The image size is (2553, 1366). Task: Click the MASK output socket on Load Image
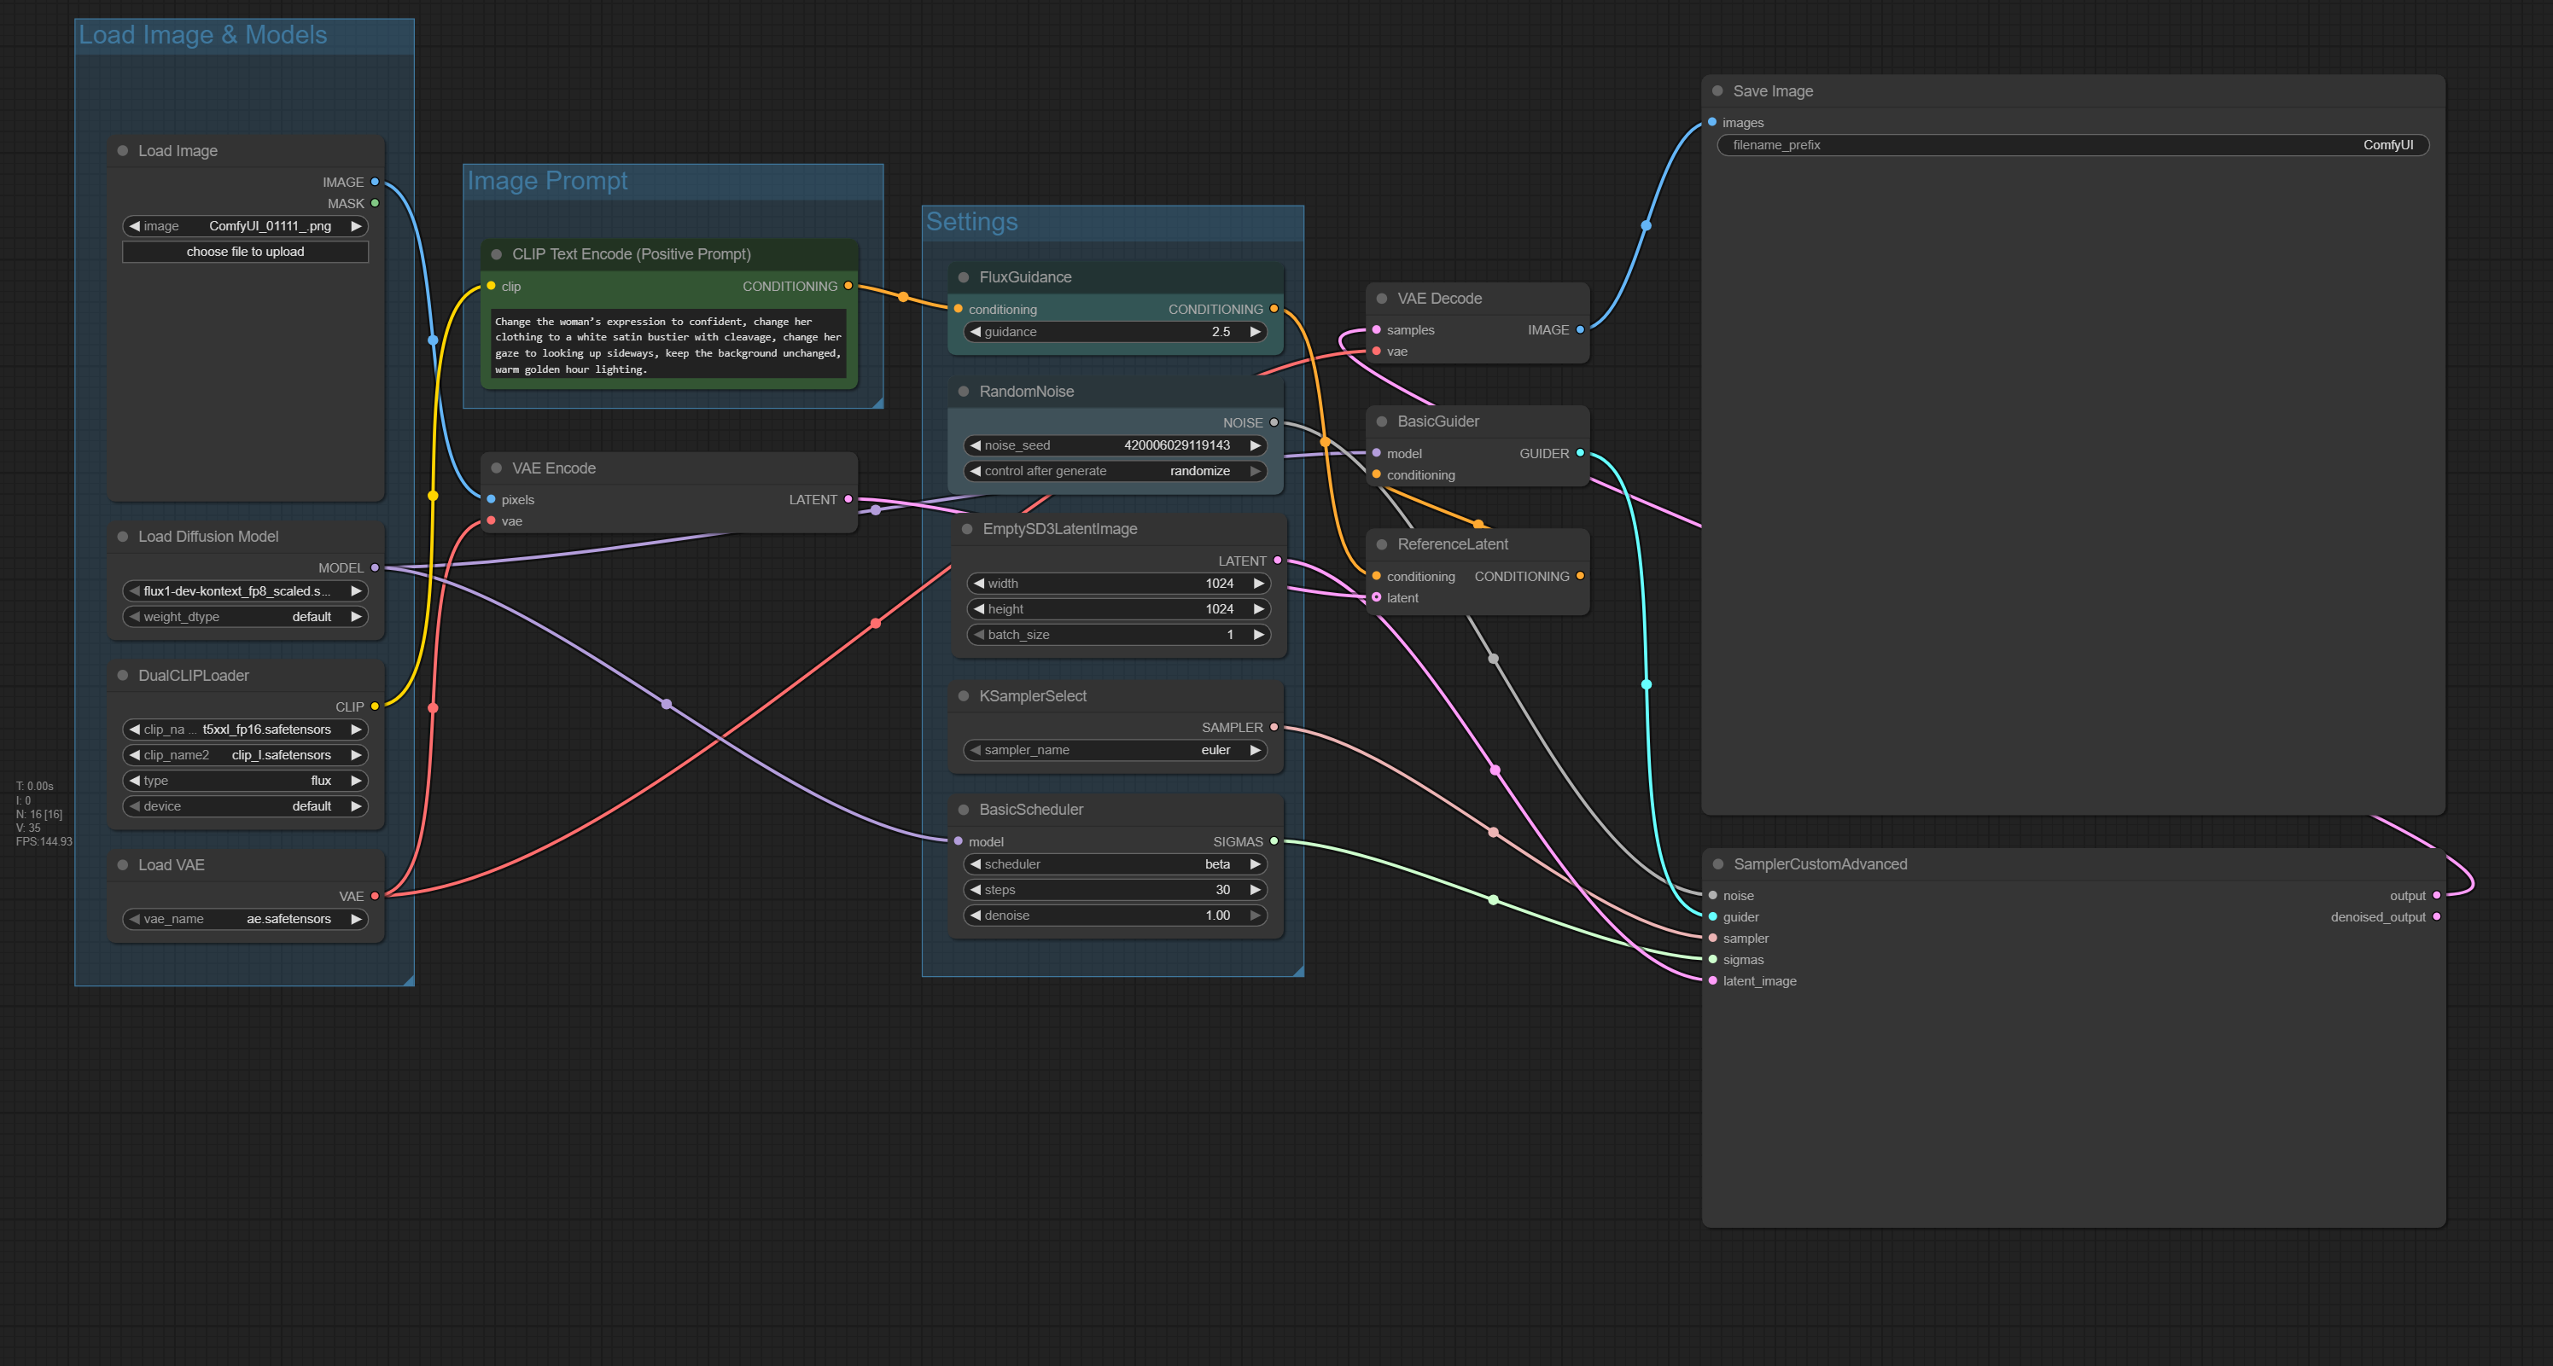point(375,203)
